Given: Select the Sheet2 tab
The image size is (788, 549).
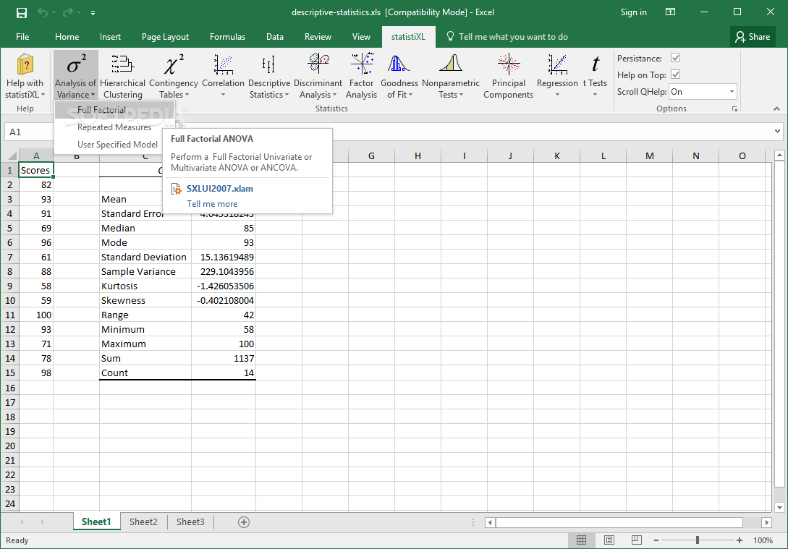Looking at the screenshot, I should (x=143, y=522).
